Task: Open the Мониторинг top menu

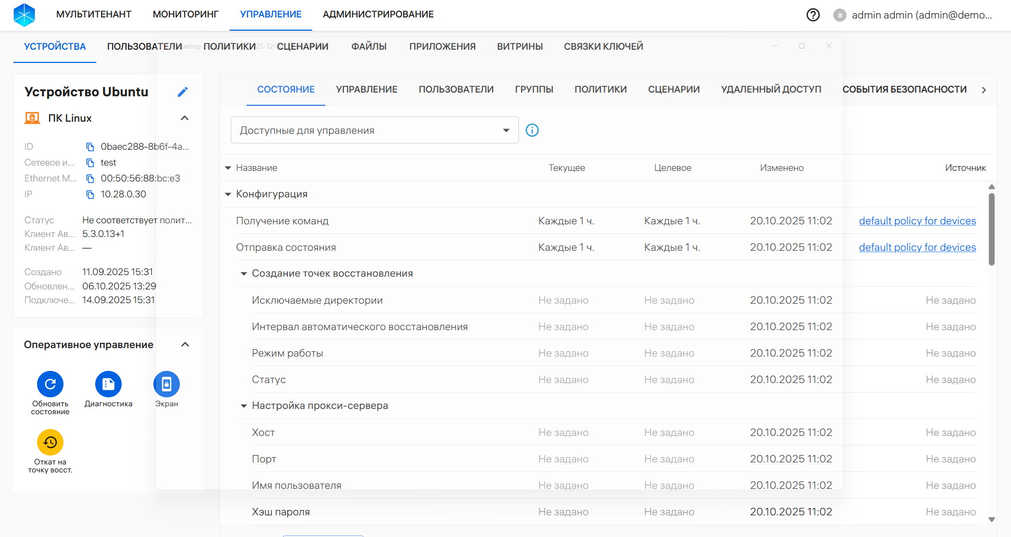Action: coord(185,14)
